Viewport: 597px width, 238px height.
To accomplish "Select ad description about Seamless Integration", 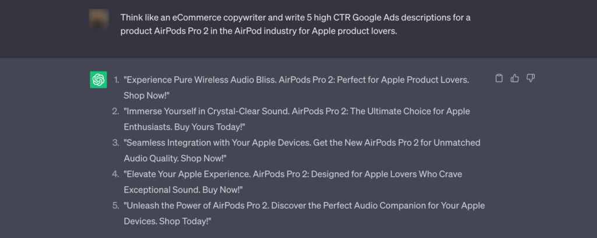I will 302,150.
